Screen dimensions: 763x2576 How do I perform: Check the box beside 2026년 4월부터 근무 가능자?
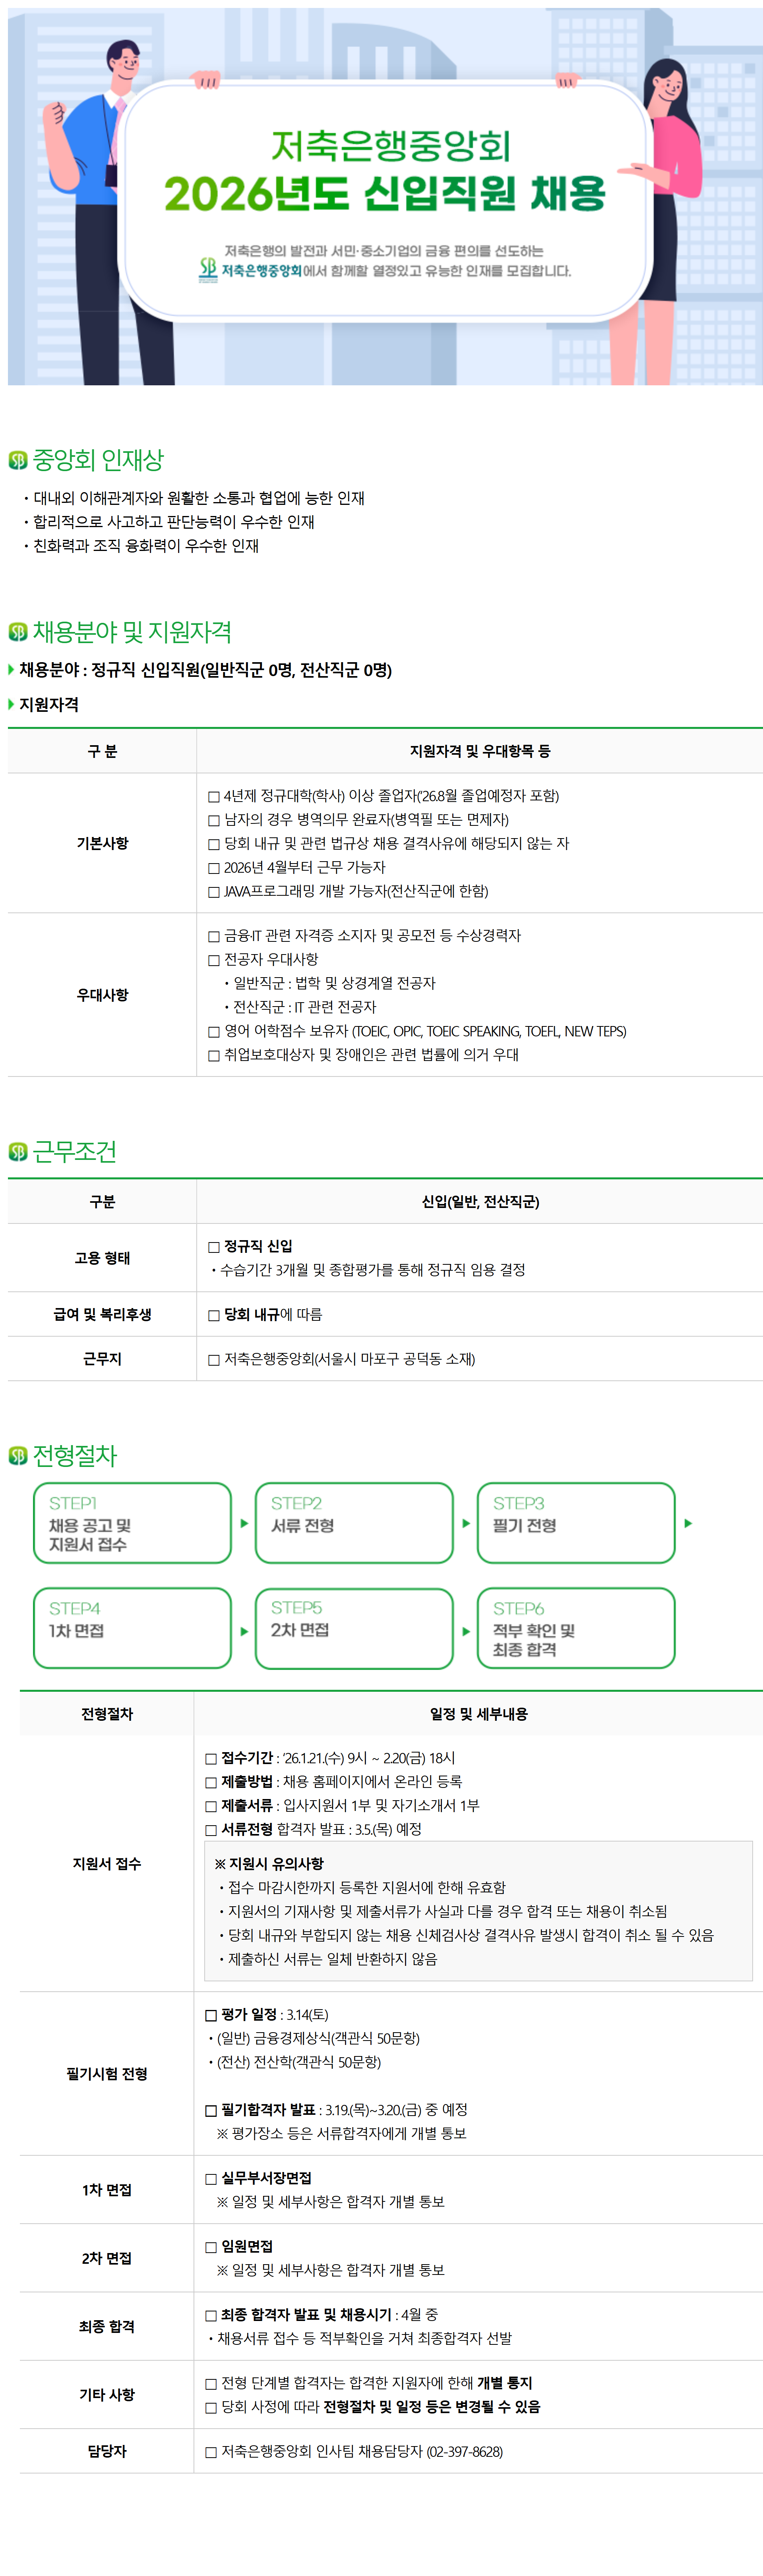[x=213, y=868]
